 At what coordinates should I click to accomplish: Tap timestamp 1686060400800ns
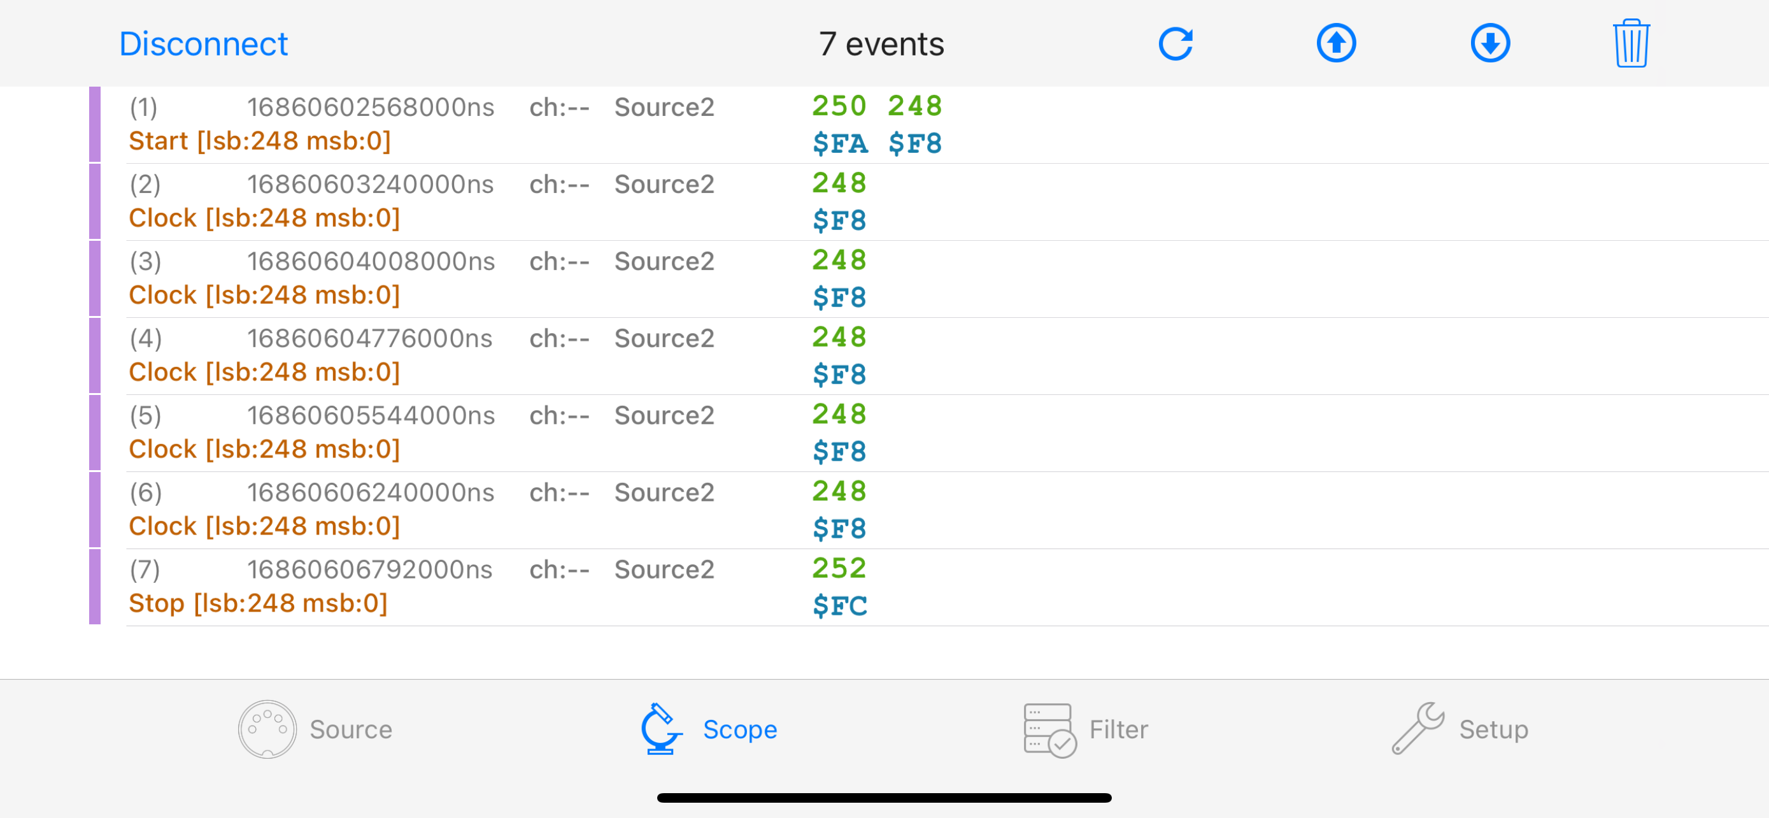coord(370,261)
